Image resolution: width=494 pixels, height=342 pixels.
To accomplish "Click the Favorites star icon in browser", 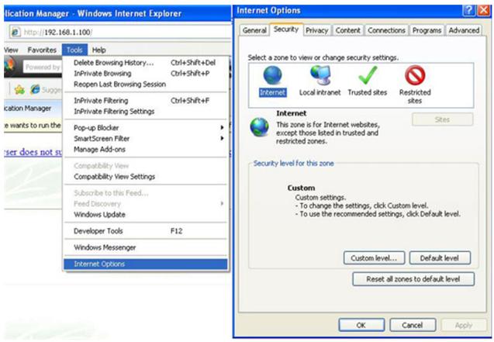I will coord(19,90).
